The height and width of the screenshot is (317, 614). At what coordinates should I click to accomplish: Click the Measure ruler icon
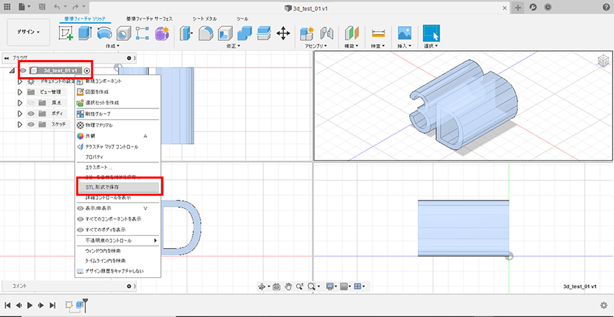(378, 33)
